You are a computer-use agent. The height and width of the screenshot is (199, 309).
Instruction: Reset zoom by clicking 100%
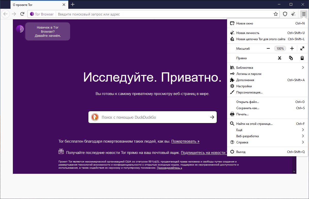coord(280,48)
